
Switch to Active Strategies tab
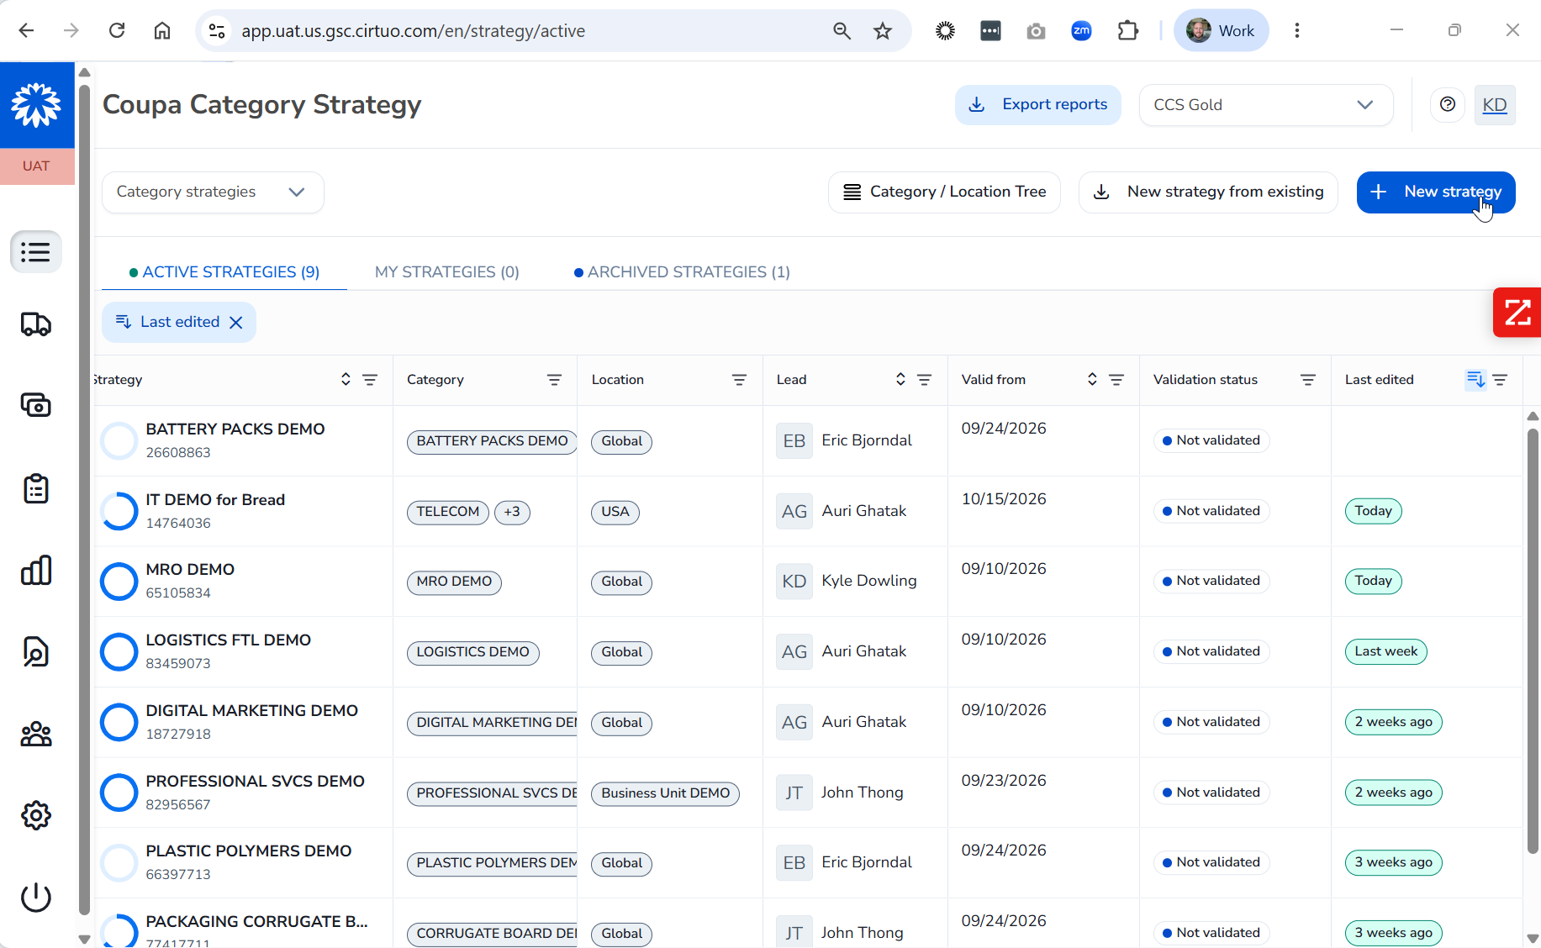224,272
